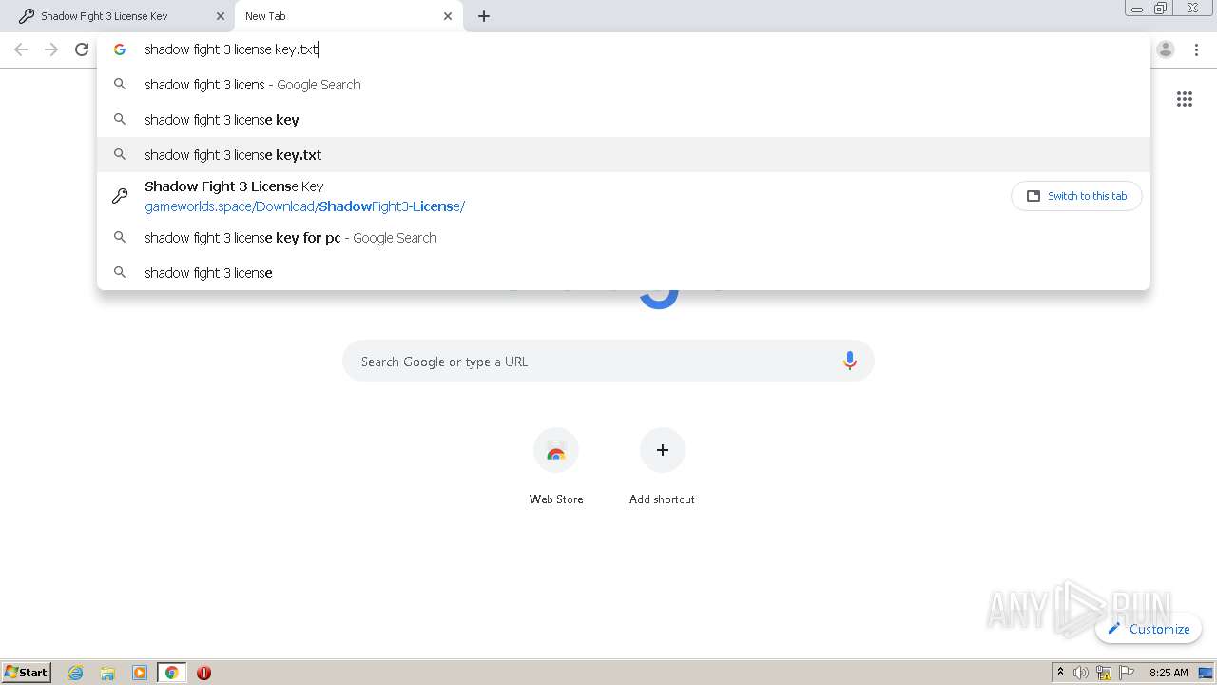Viewport: 1217px width, 685px height.
Task: Click the 'Search Google or type a URL' box
Action: [x=608, y=362]
